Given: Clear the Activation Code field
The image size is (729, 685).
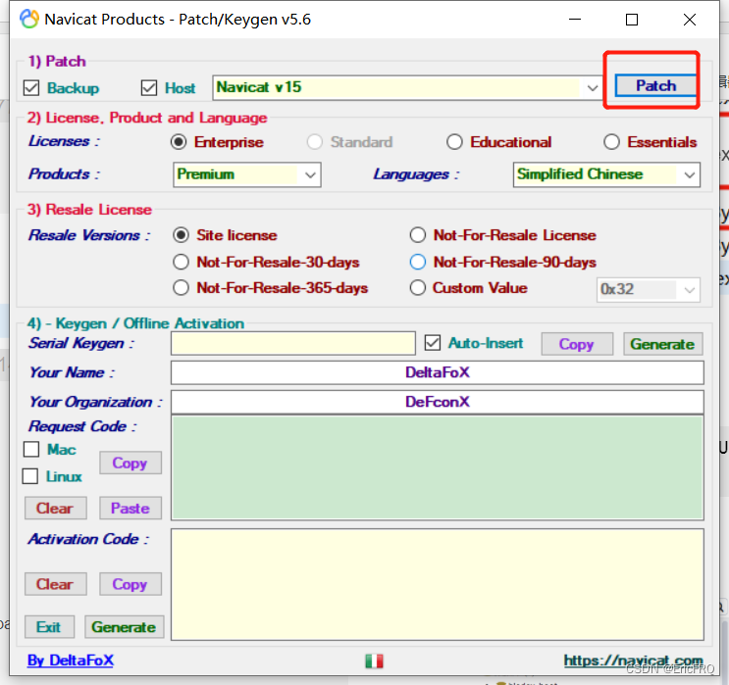Looking at the screenshot, I should click(x=55, y=584).
